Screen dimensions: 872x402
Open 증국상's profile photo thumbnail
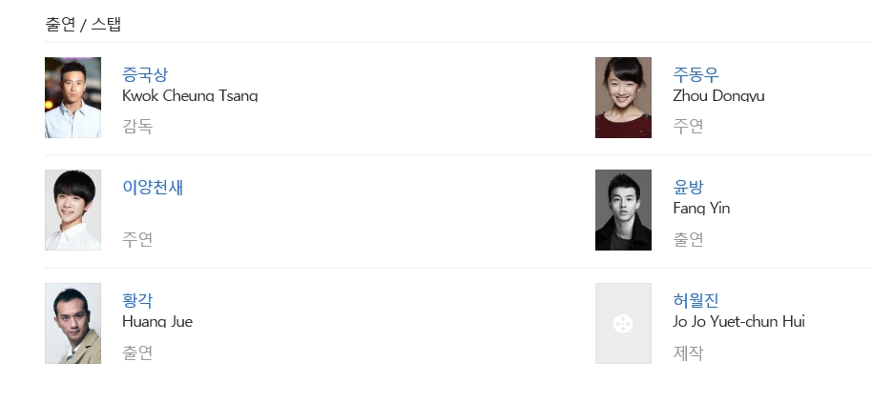(x=73, y=97)
